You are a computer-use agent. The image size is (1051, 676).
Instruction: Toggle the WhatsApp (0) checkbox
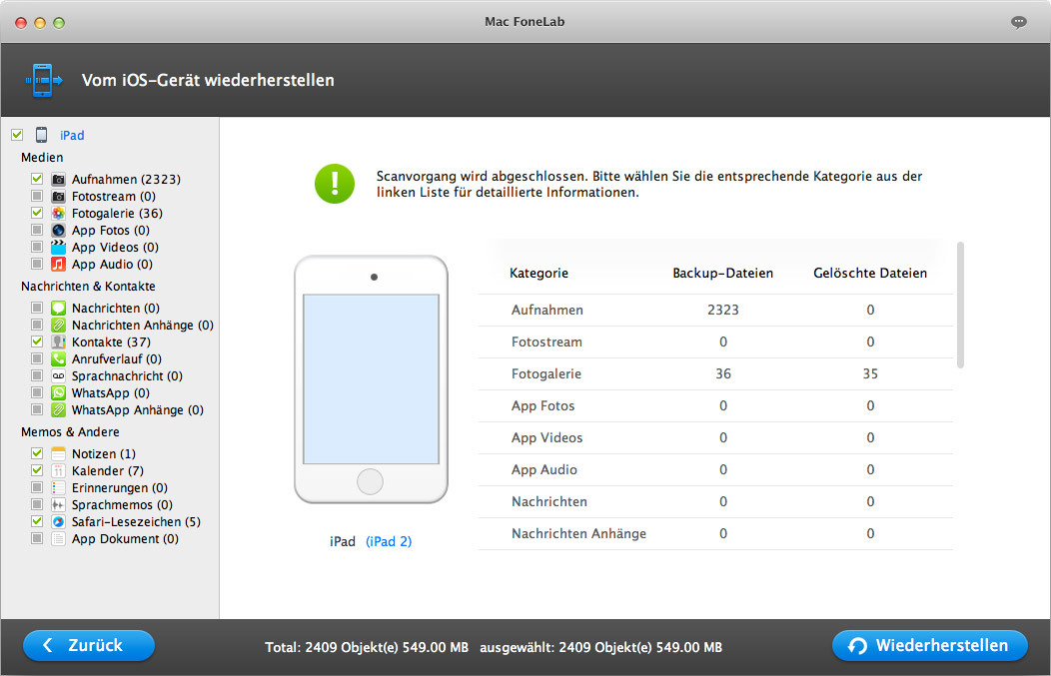point(37,392)
